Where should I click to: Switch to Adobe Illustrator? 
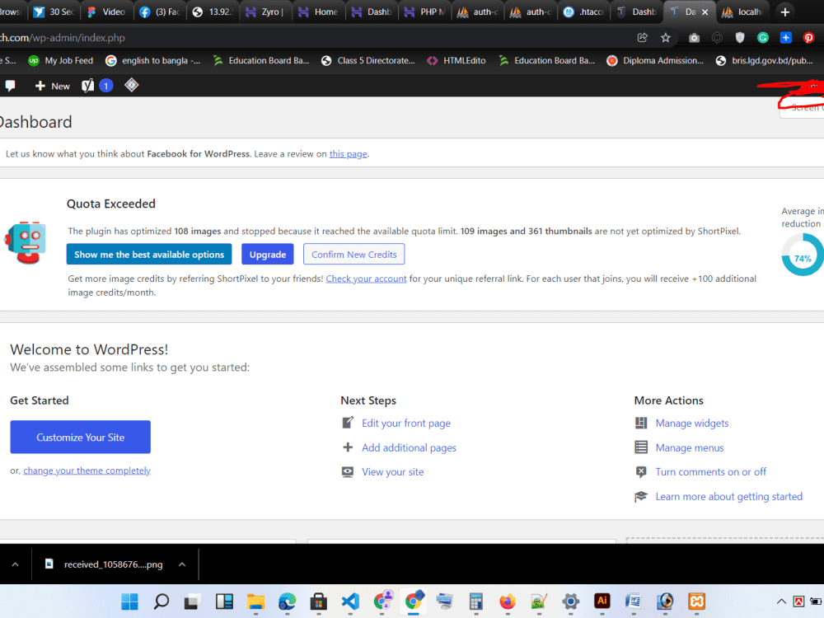tap(602, 602)
